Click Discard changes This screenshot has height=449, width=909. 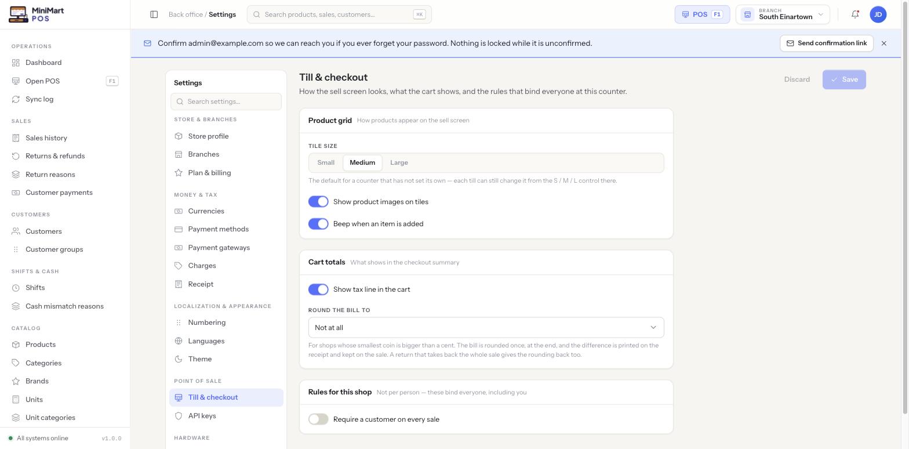pyautogui.click(x=797, y=79)
